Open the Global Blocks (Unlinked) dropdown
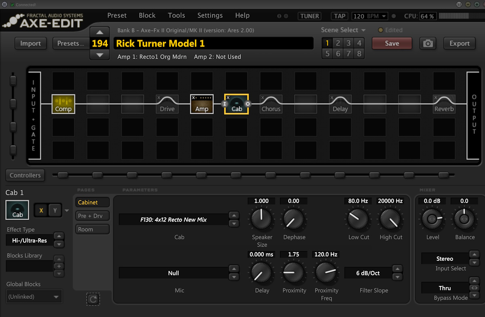The width and height of the screenshot is (485, 317). pos(34,296)
